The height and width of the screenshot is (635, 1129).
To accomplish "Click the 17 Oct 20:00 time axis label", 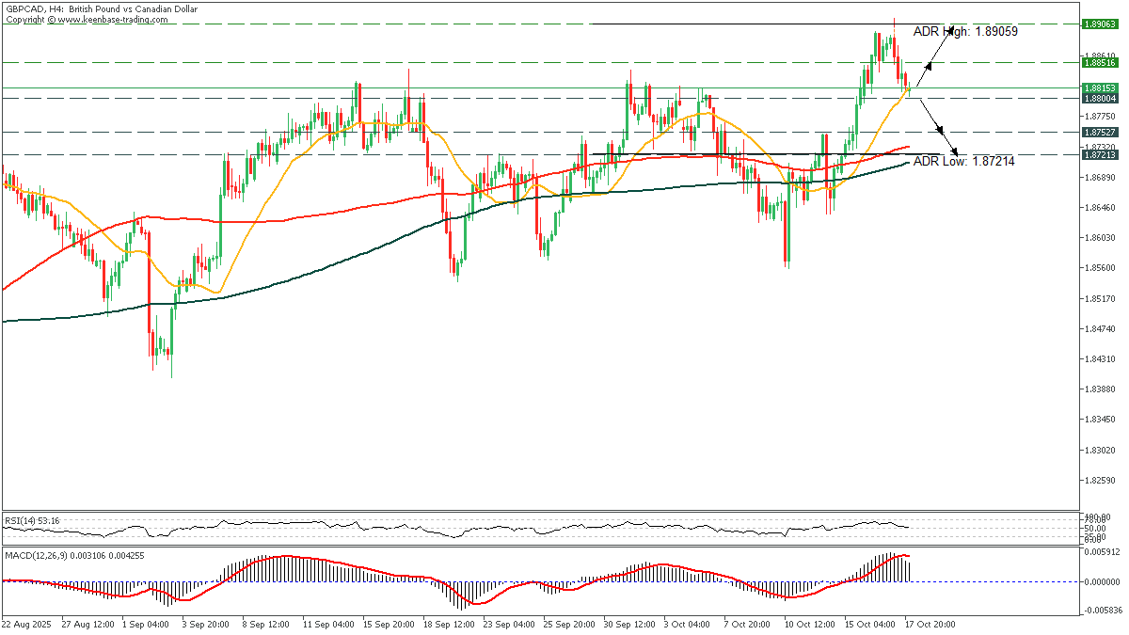I will [931, 625].
